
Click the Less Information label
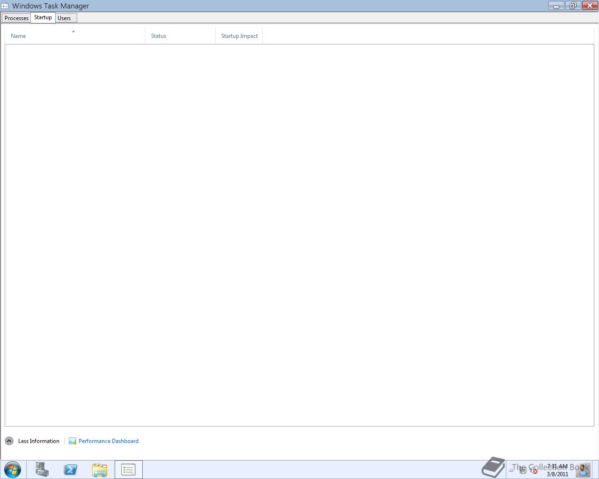(39, 441)
